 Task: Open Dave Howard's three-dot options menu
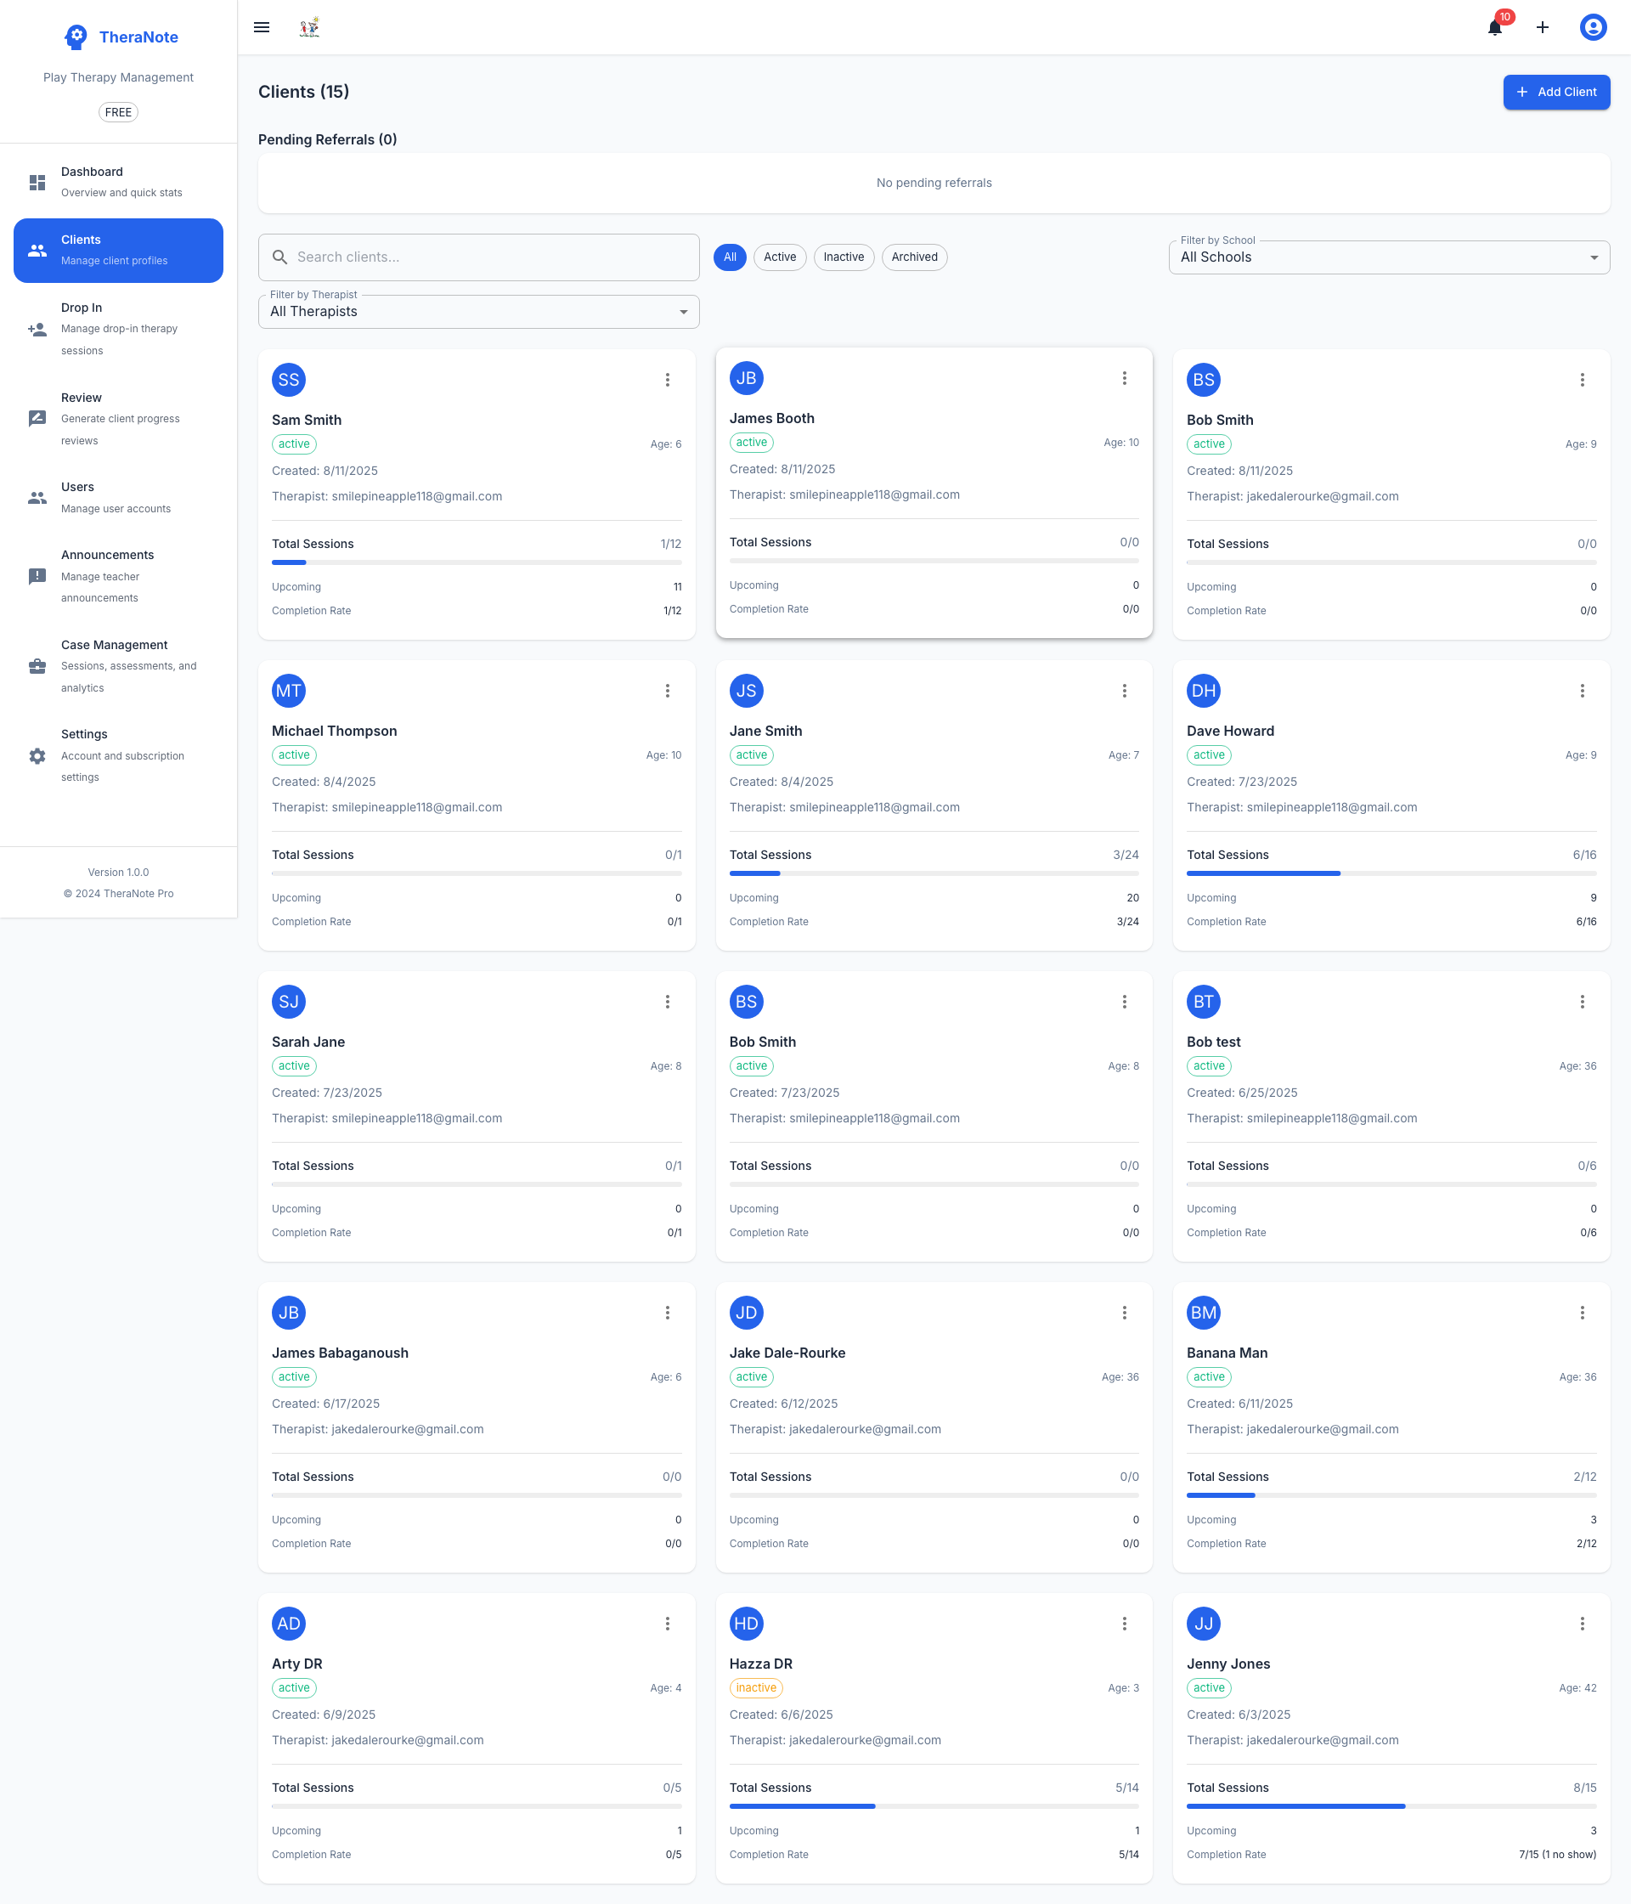[1582, 691]
